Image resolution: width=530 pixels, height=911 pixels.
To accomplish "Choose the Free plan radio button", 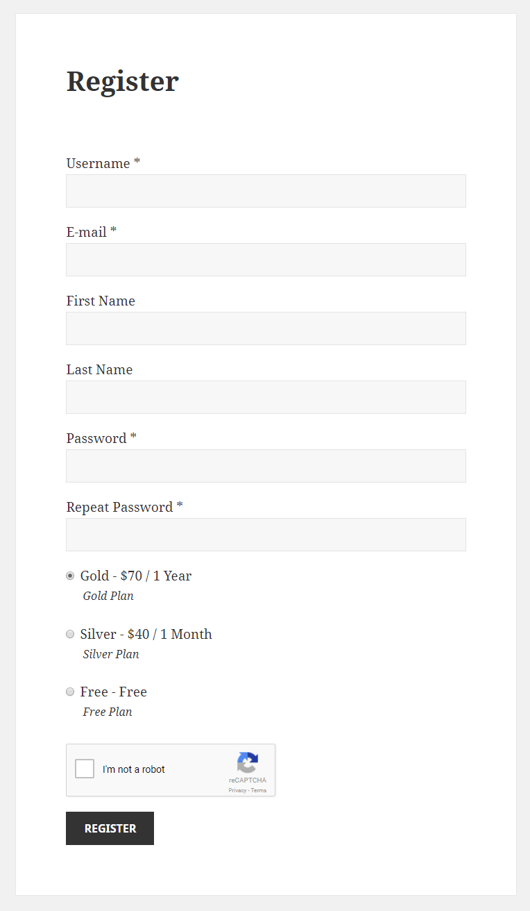I will [x=70, y=692].
